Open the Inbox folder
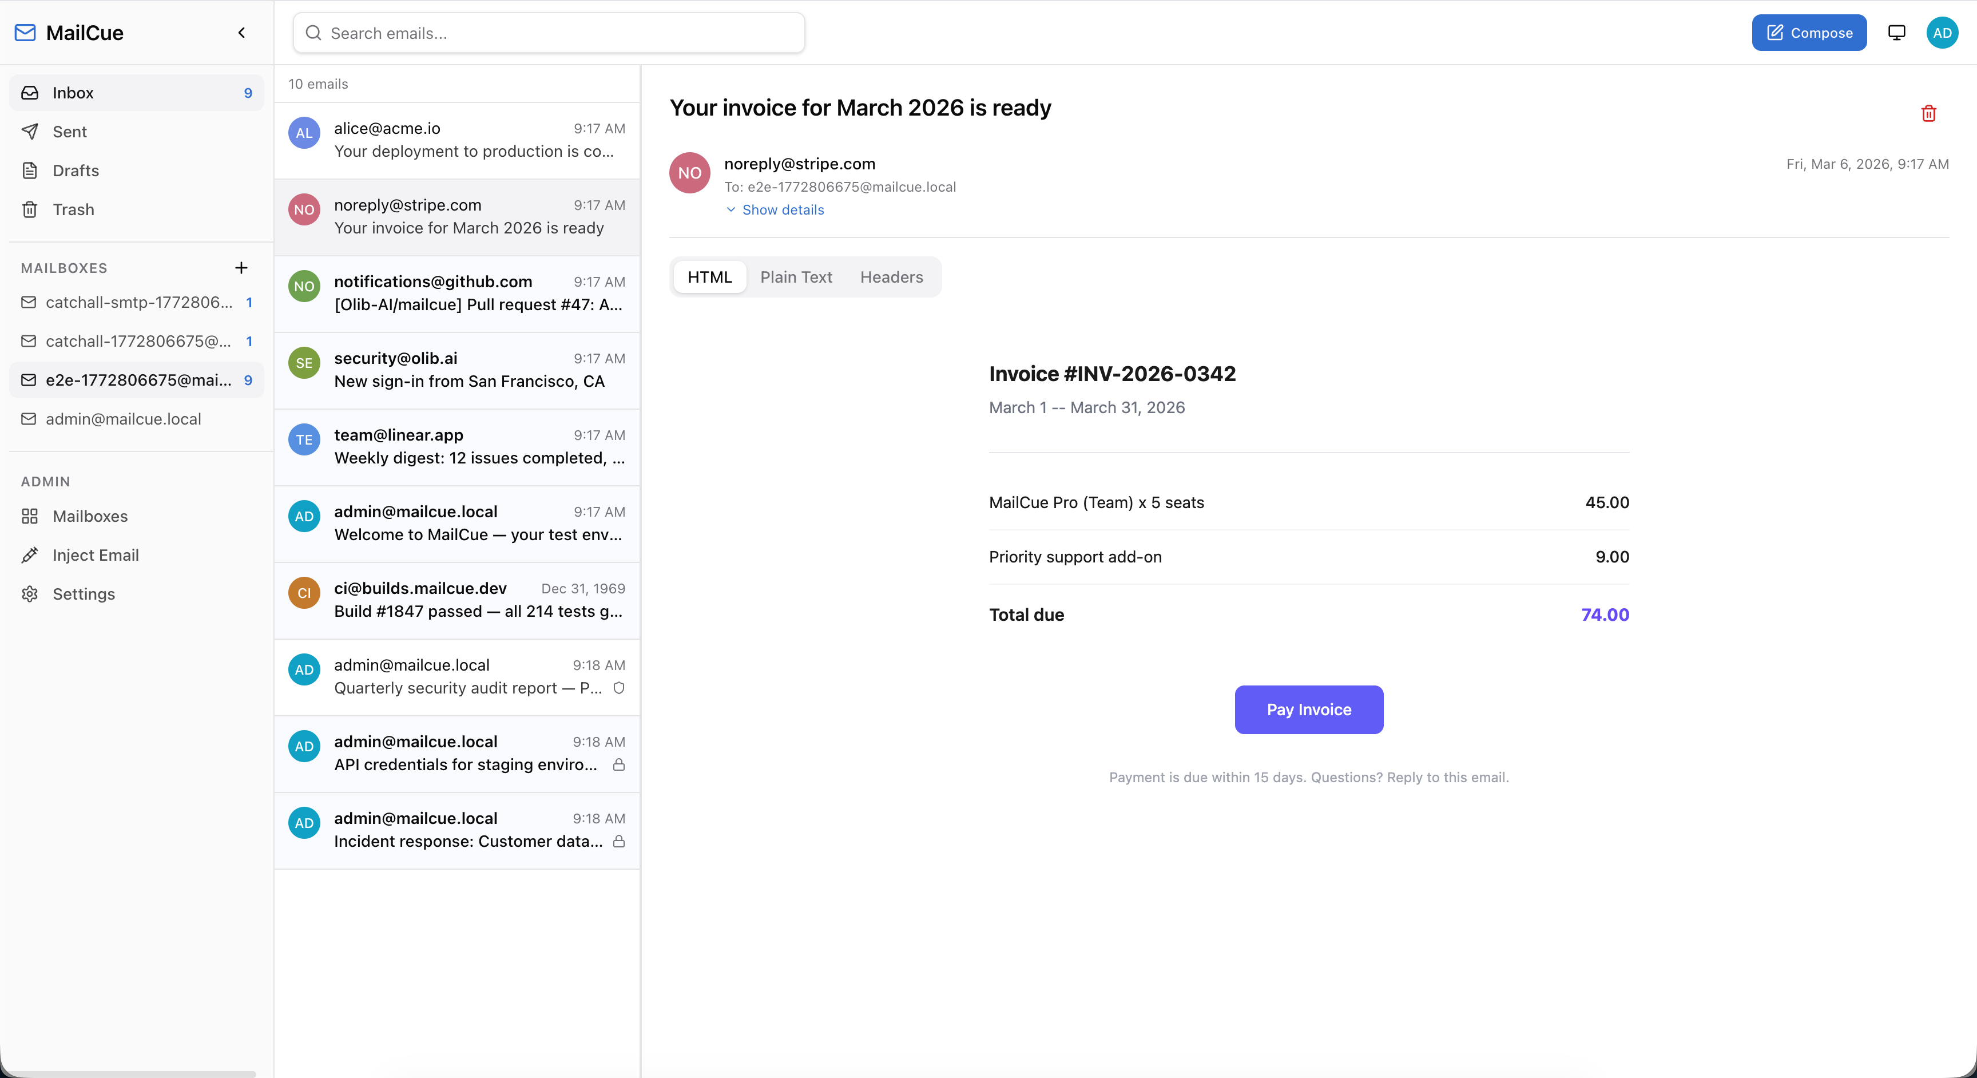The height and width of the screenshot is (1078, 1977). point(73,92)
